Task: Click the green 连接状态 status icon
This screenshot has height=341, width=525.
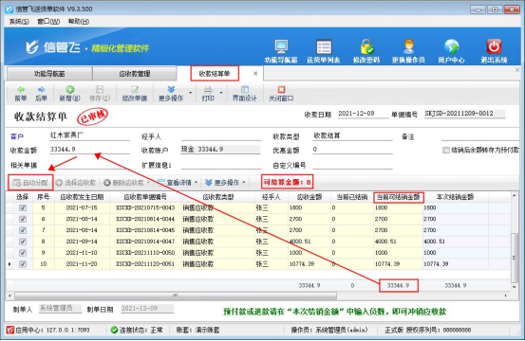Action: tap(114, 330)
